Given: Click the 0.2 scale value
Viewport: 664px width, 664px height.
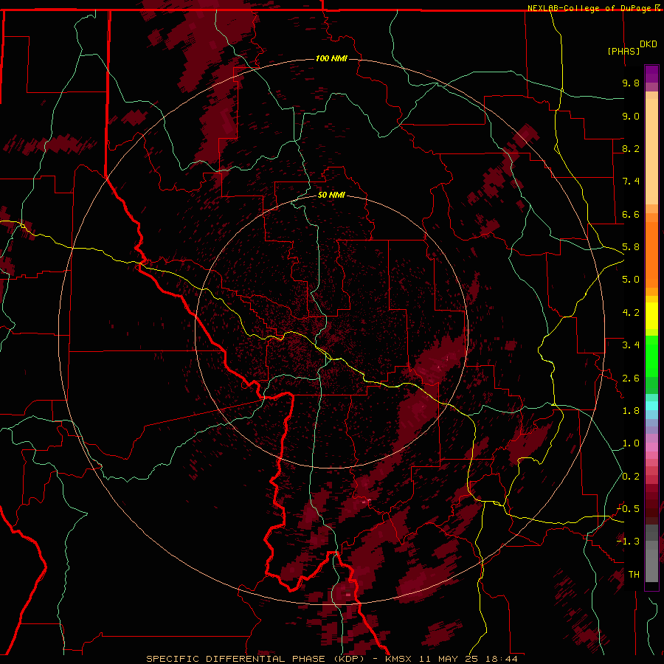Looking at the screenshot, I should (x=631, y=477).
